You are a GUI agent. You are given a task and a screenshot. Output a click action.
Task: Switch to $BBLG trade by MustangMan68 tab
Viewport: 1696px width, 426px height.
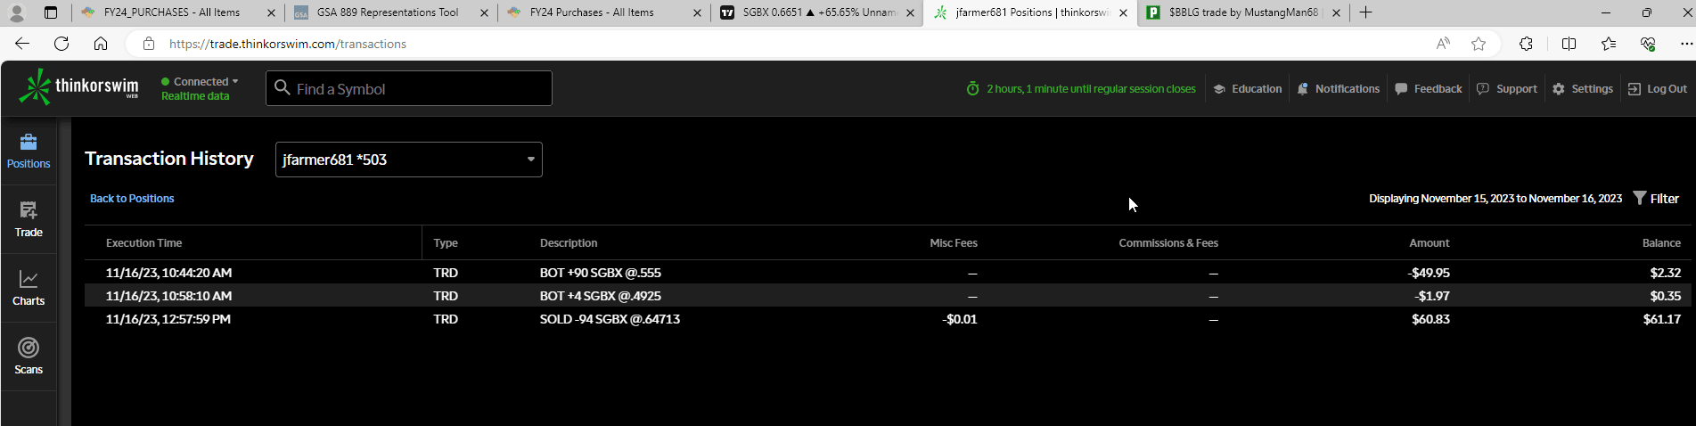pyautogui.click(x=1242, y=12)
